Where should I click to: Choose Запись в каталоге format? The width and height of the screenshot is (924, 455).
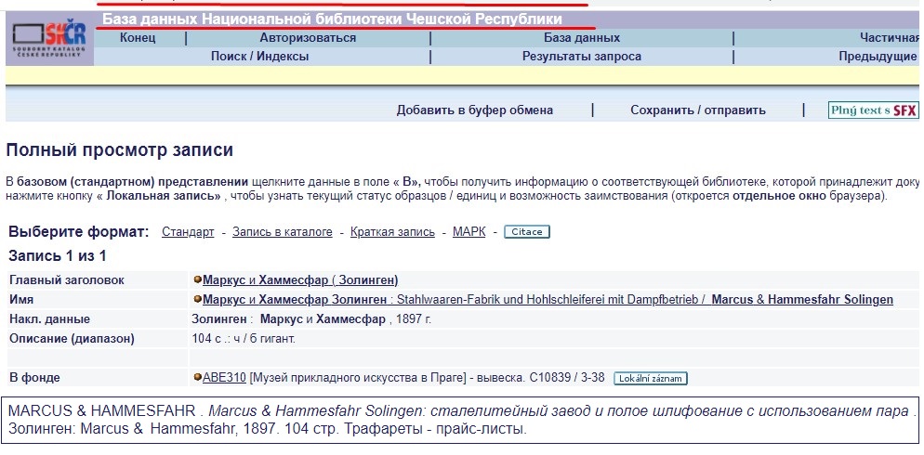tap(282, 232)
